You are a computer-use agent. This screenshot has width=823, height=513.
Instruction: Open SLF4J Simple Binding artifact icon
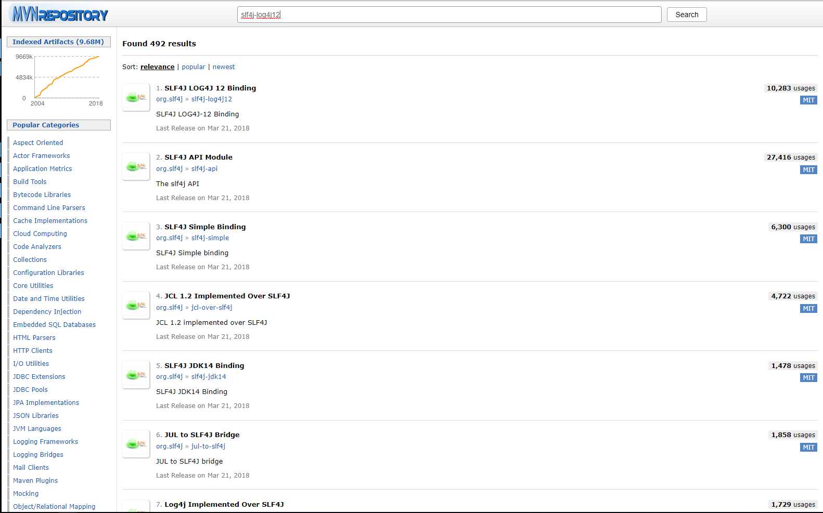136,236
